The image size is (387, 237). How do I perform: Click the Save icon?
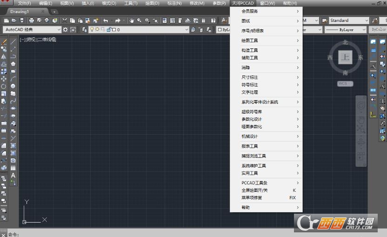pos(22,20)
